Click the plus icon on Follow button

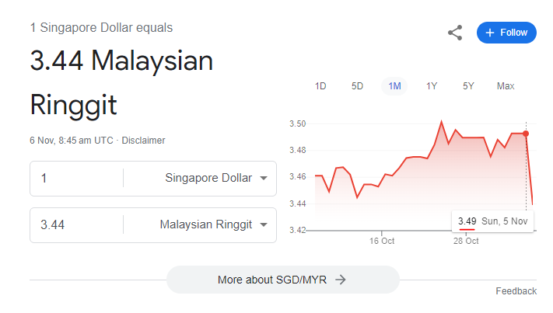click(490, 33)
